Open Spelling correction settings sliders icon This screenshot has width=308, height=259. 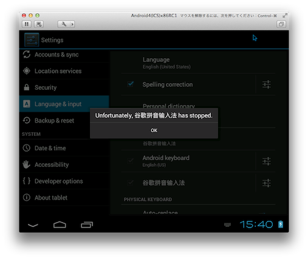coord(267,84)
